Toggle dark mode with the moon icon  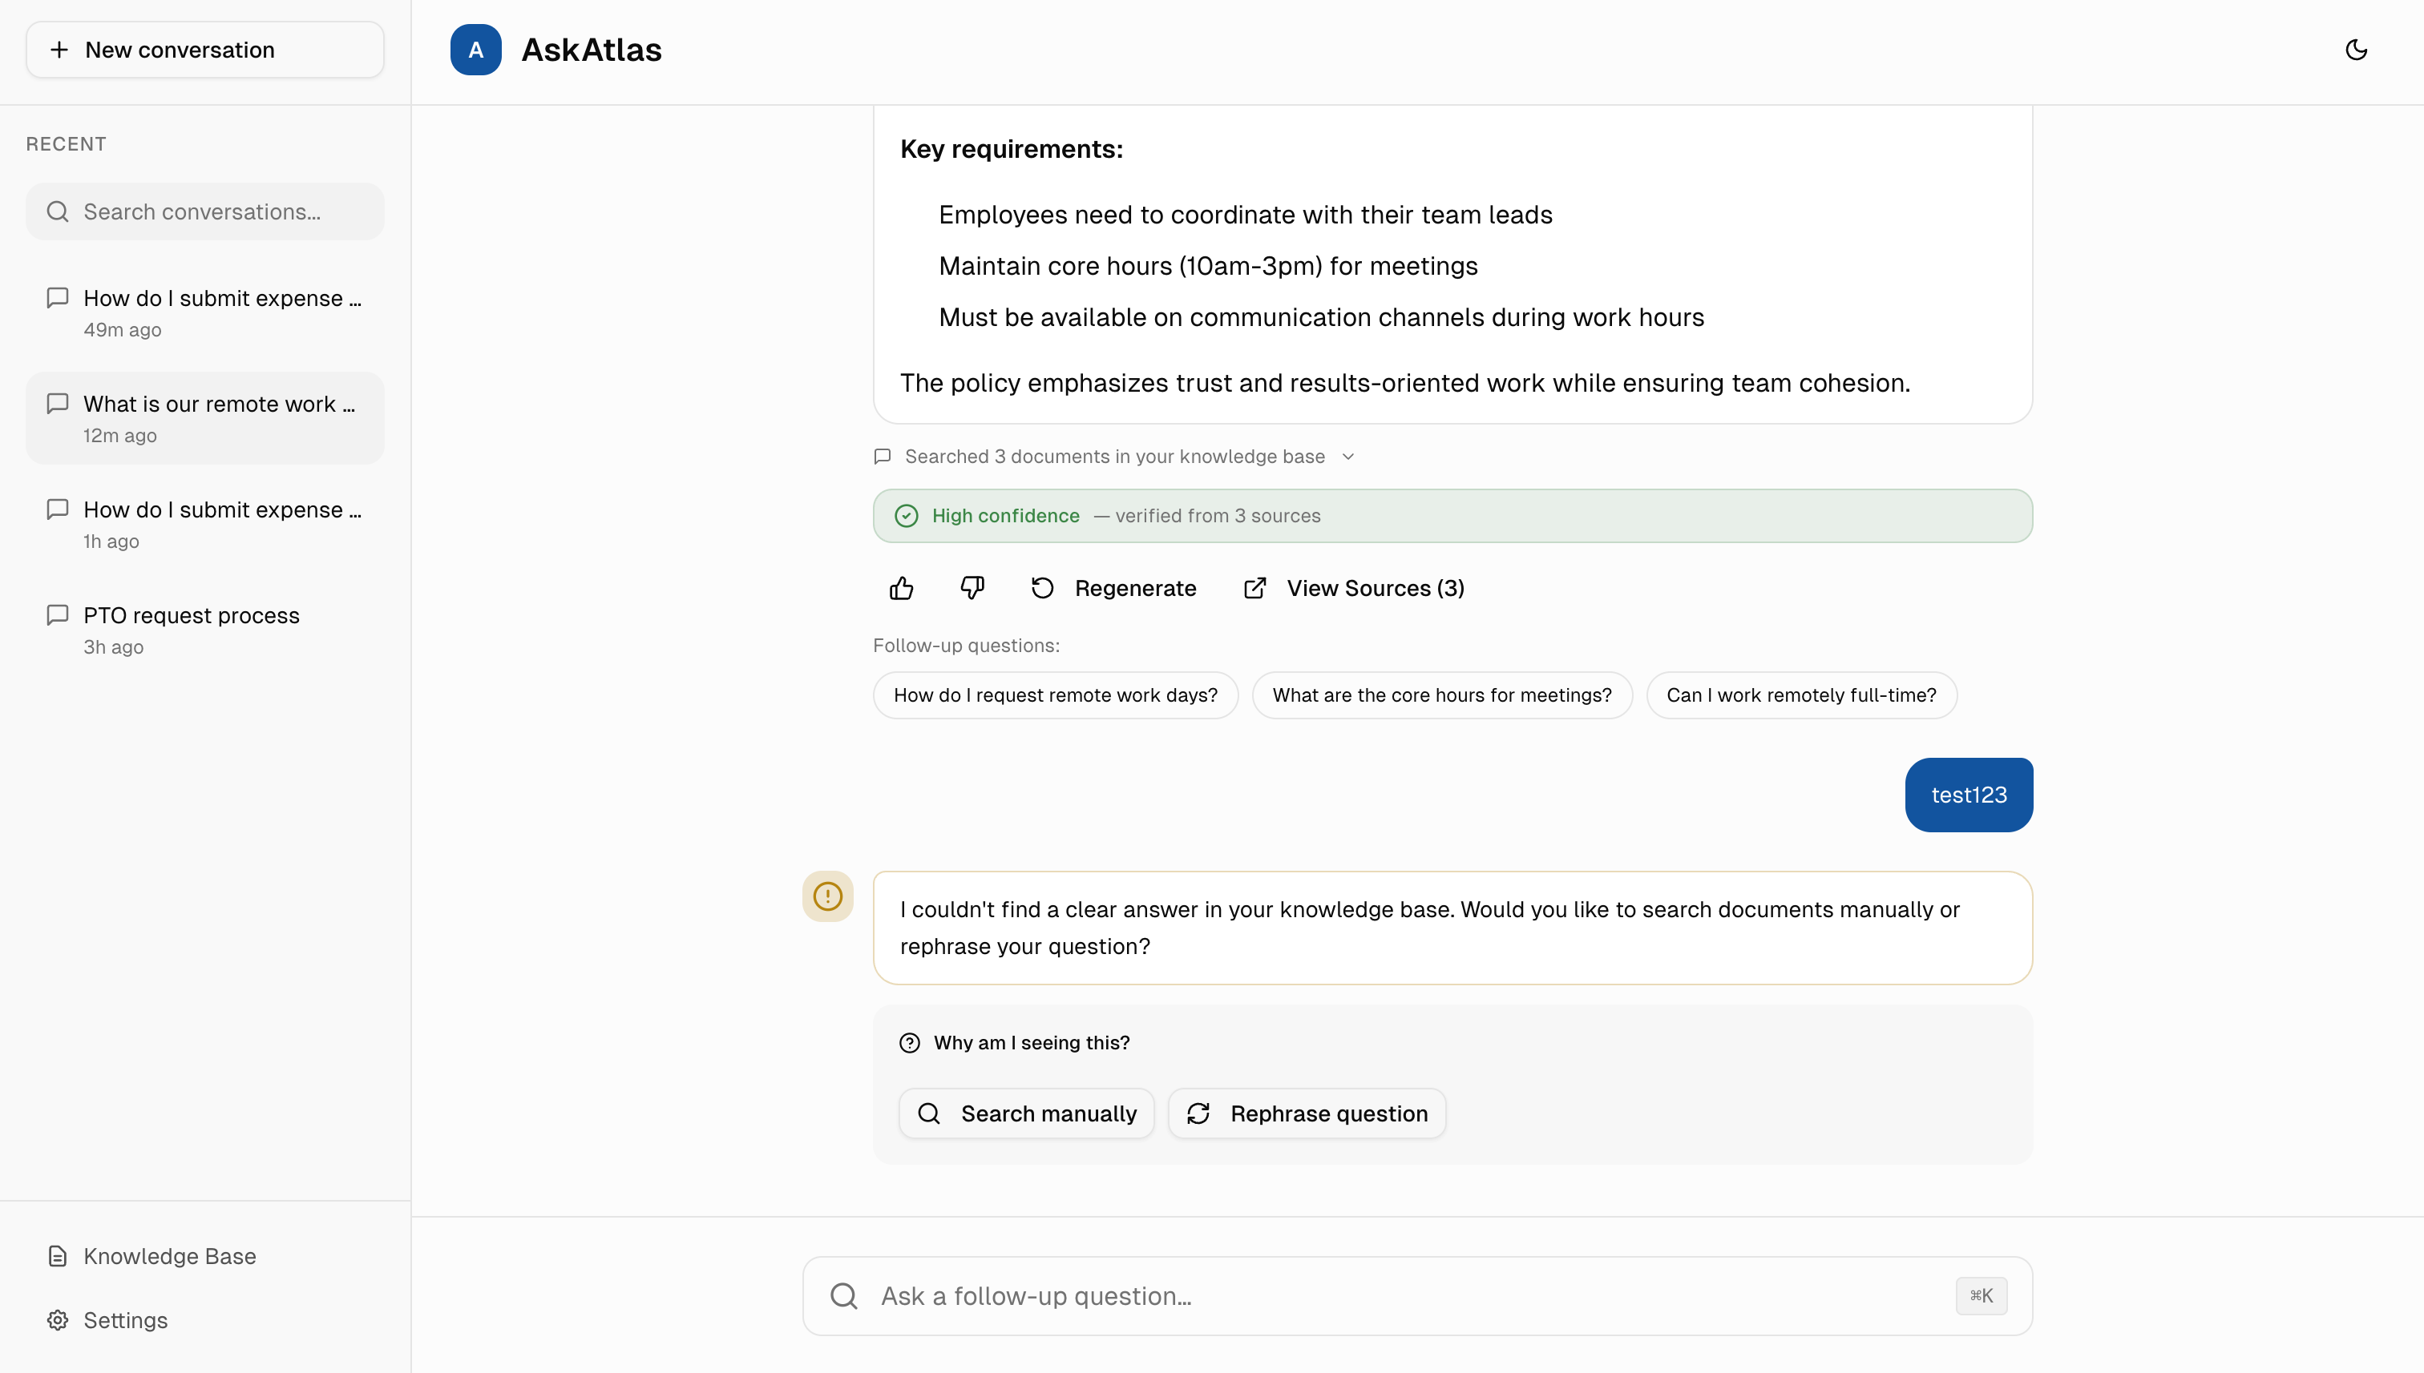pos(2355,50)
